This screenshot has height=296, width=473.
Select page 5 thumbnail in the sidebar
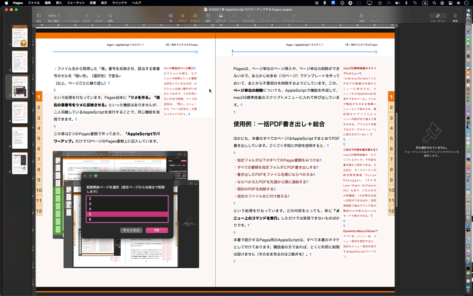[20, 137]
